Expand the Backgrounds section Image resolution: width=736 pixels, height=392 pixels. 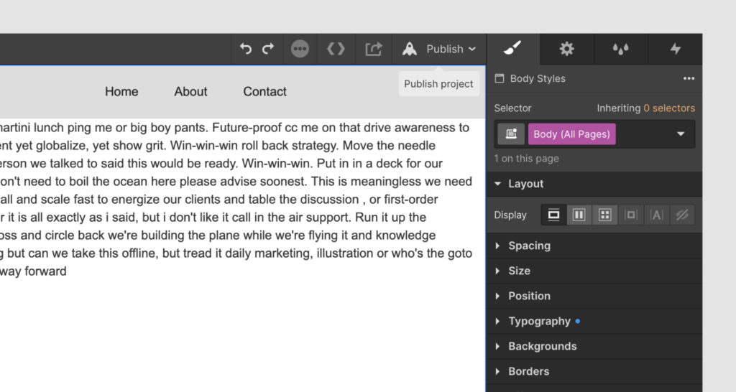pos(594,346)
